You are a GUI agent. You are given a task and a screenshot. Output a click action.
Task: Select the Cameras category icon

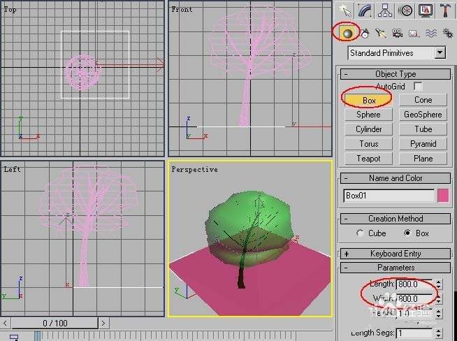[397, 34]
